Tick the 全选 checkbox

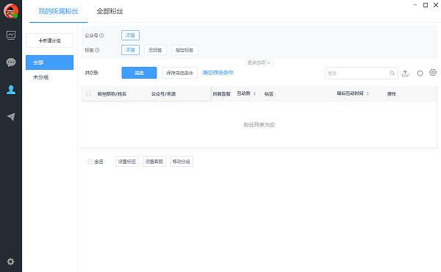(x=90, y=162)
